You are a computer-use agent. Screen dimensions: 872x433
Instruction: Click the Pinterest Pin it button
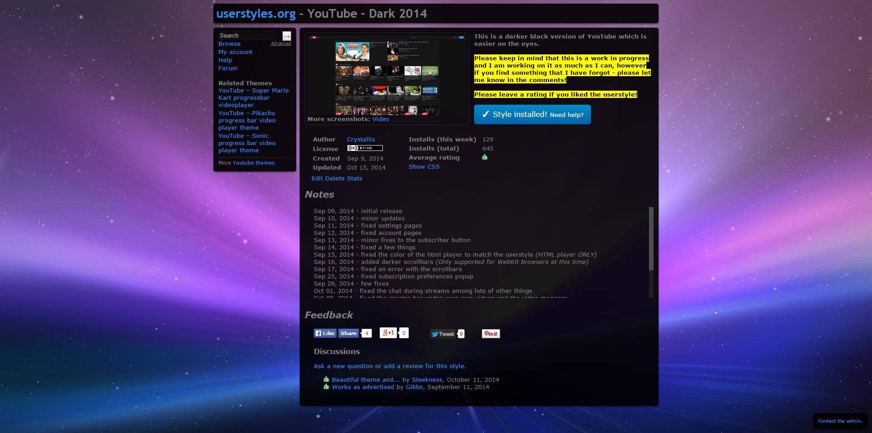490,334
